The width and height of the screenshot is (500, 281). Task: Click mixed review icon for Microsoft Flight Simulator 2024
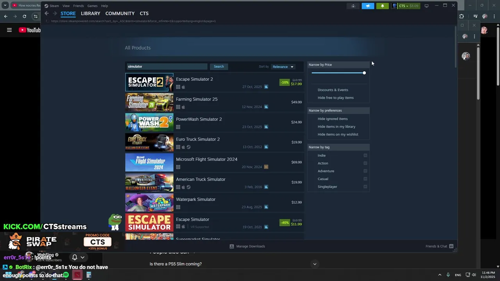(266, 167)
